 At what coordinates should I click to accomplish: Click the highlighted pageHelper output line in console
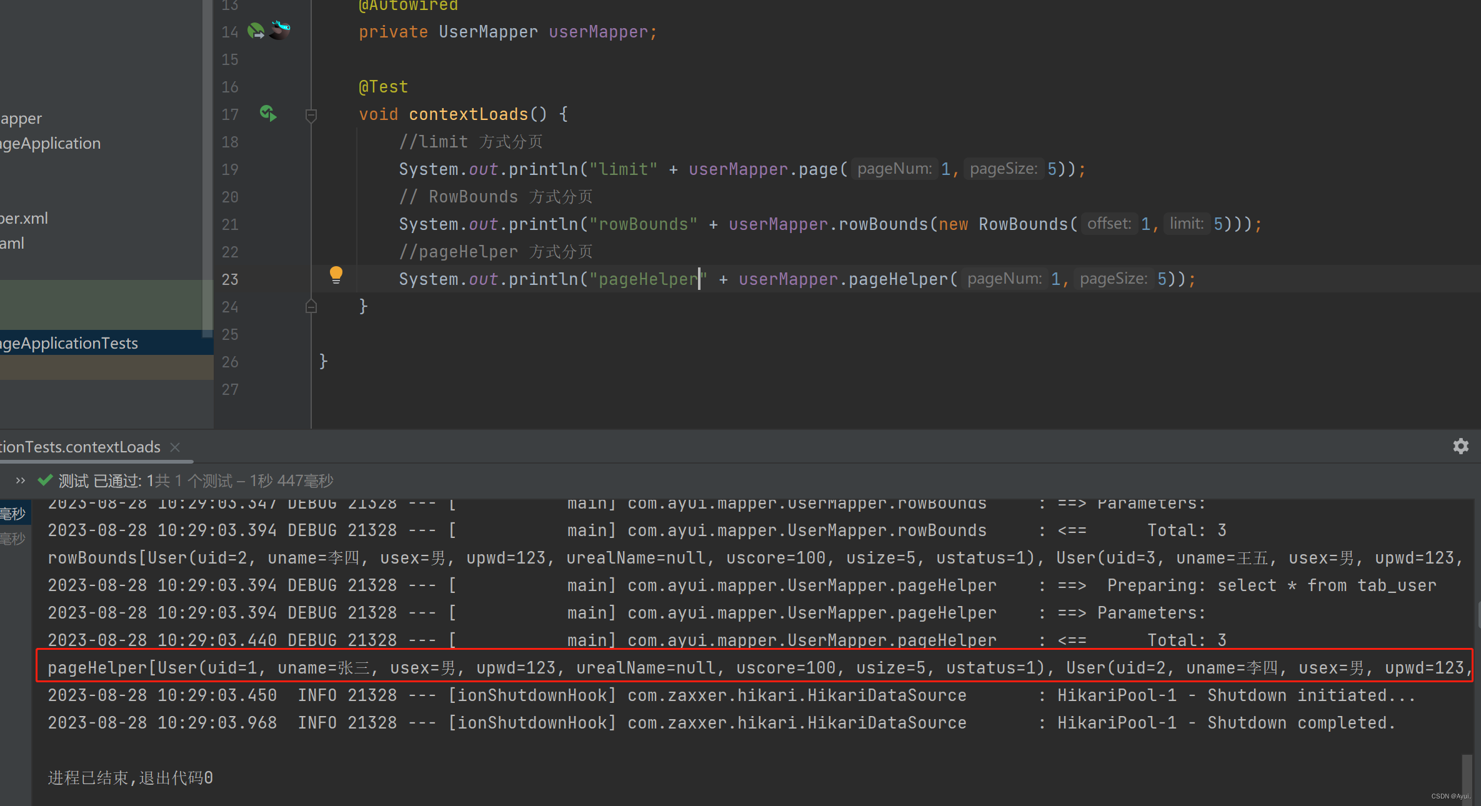(750, 668)
